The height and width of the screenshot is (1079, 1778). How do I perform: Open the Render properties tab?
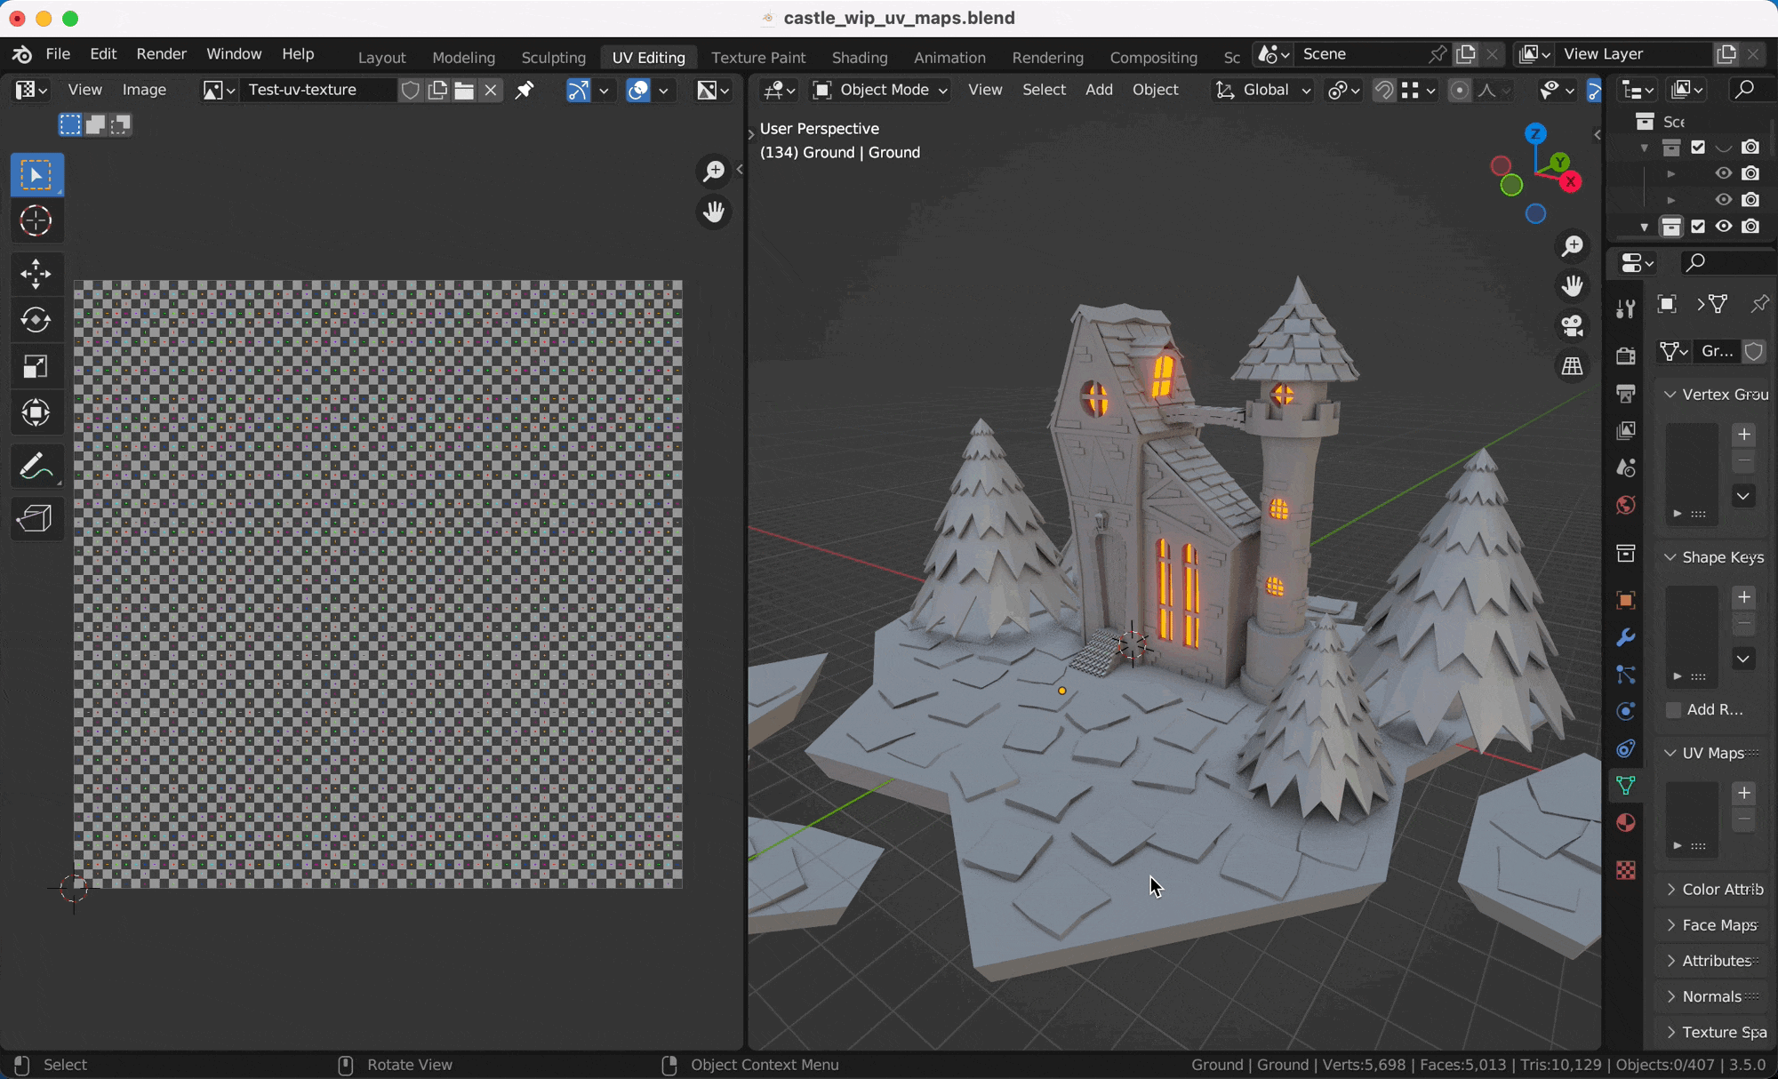pyautogui.click(x=1626, y=356)
